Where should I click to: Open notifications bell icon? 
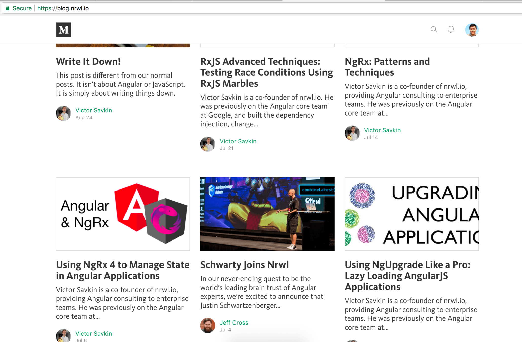coord(451,30)
